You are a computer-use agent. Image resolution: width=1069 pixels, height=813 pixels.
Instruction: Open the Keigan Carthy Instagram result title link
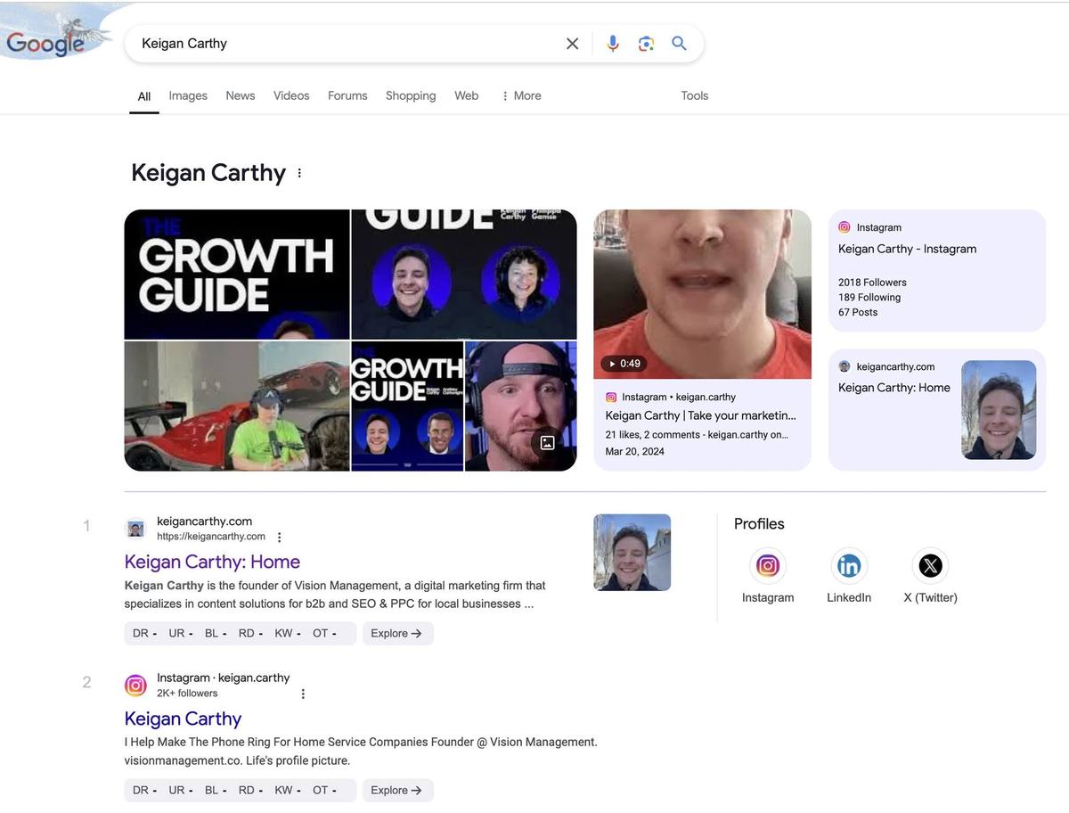pos(183,719)
